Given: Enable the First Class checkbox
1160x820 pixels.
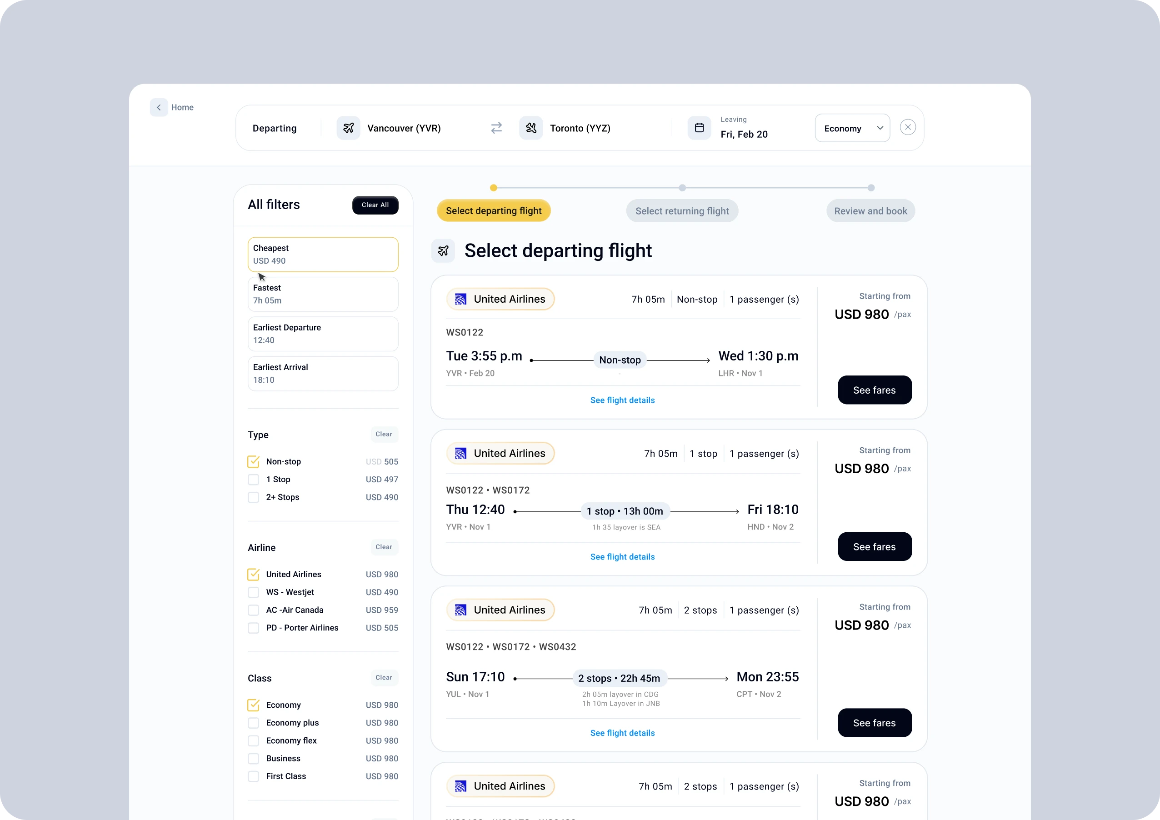Looking at the screenshot, I should point(254,776).
